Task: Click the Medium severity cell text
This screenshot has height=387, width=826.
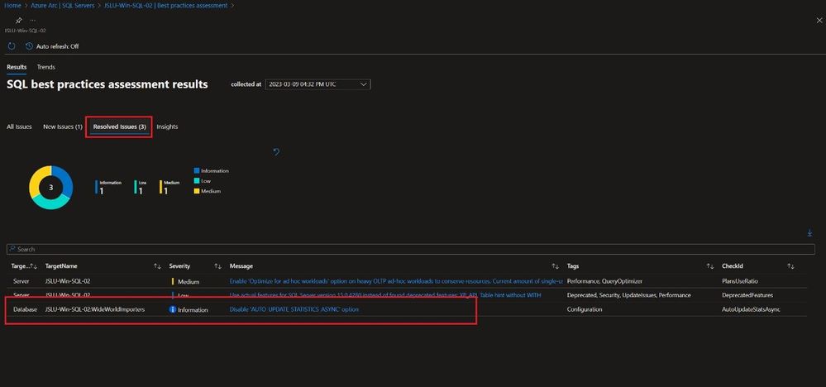Action: 189,282
